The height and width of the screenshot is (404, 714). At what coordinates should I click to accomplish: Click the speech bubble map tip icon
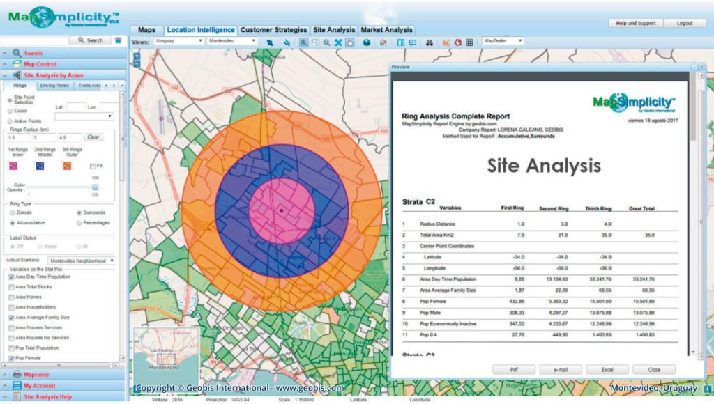[x=412, y=42]
